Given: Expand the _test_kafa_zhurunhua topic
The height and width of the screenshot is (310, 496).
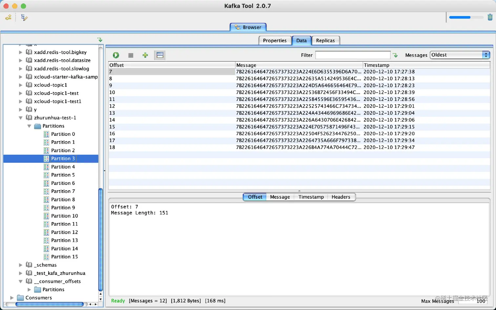Looking at the screenshot, I should [21, 273].
